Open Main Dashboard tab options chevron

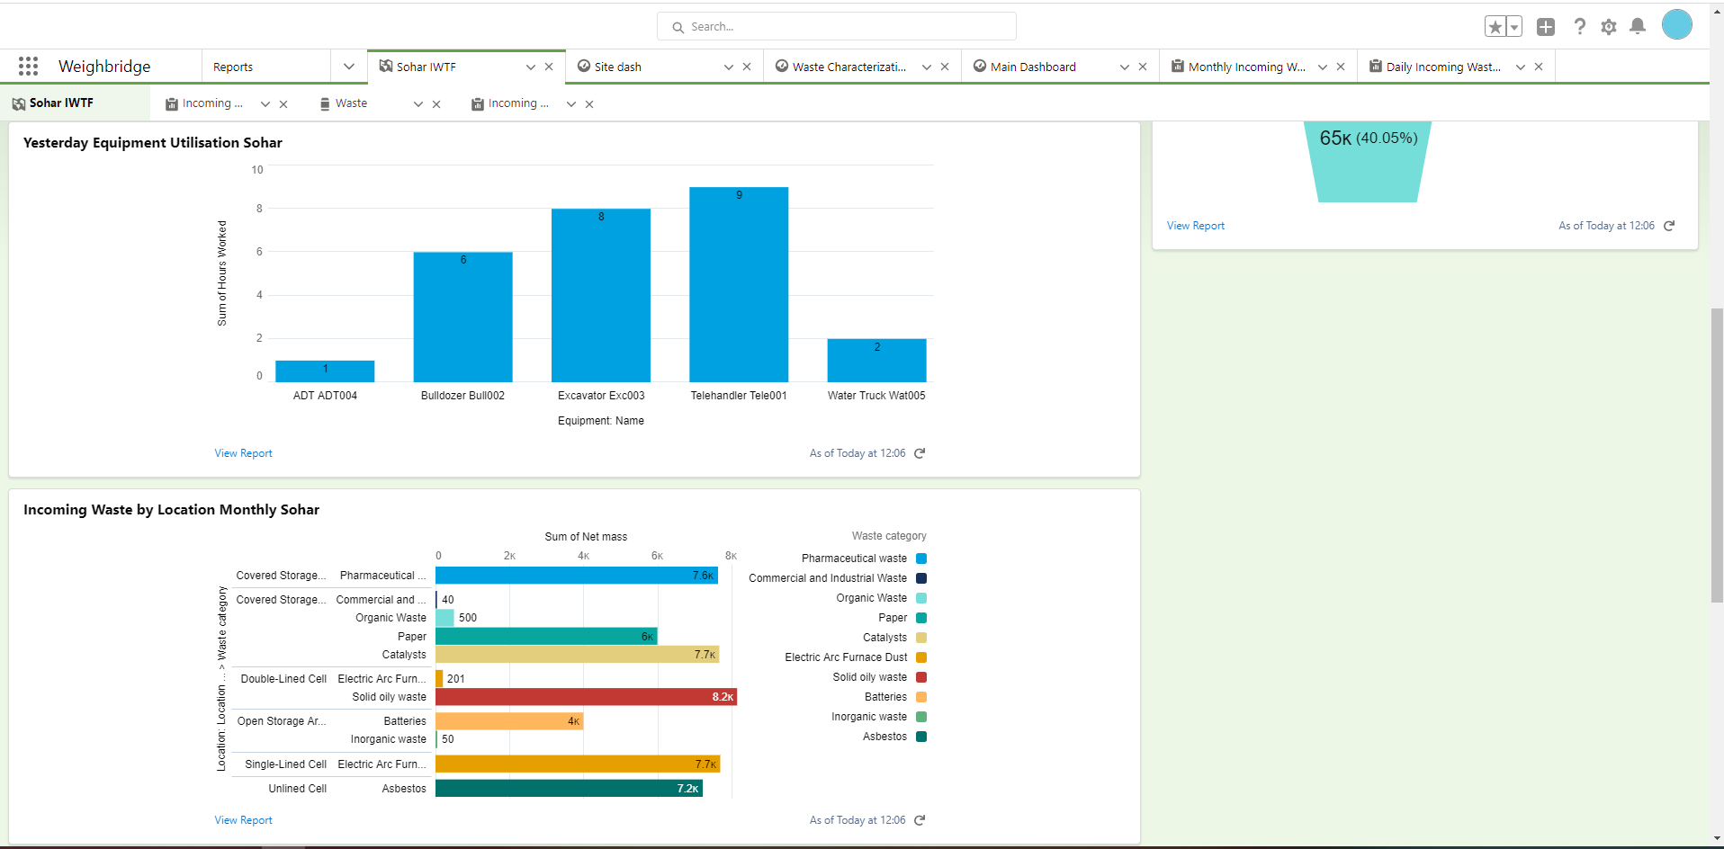[x=1125, y=67]
